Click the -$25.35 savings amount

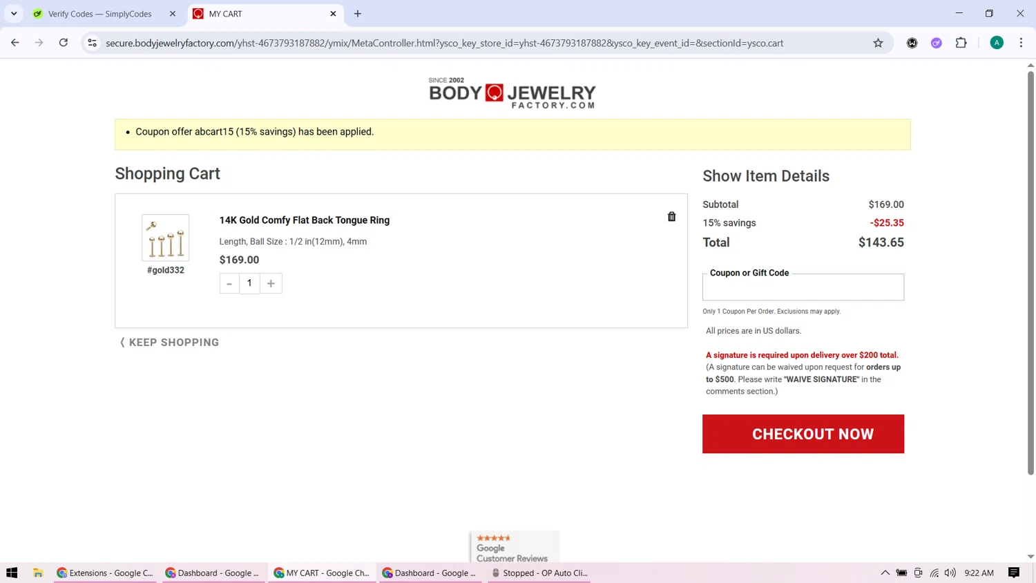pos(887,223)
